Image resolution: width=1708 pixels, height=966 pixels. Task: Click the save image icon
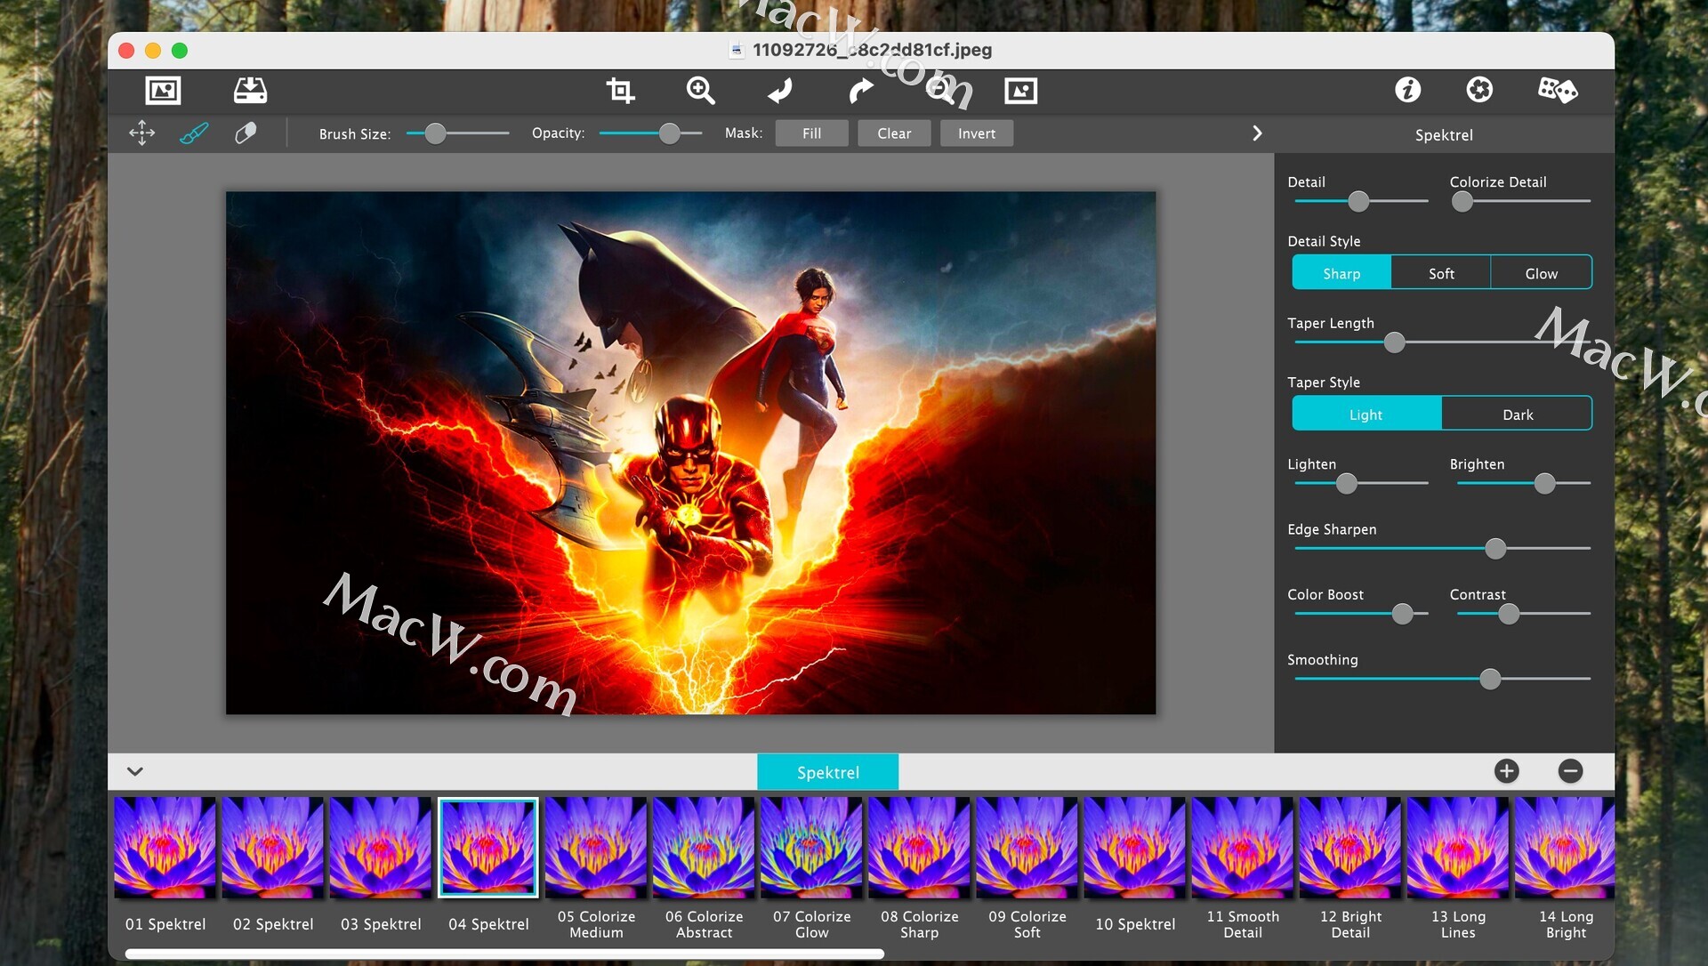tap(250, 90)
